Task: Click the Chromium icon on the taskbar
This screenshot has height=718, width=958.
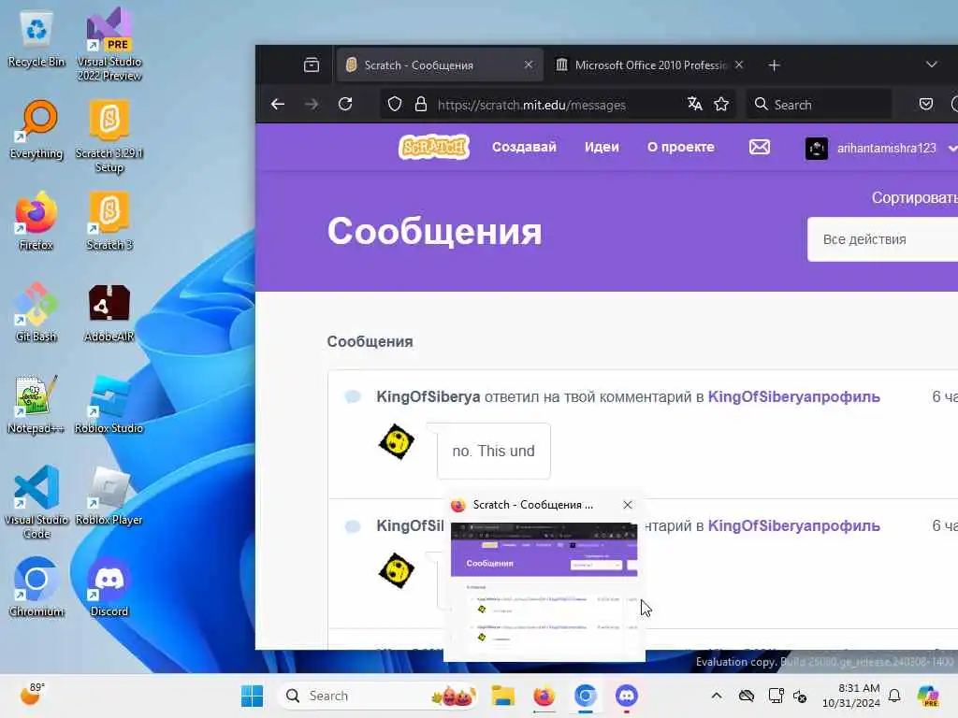Action: point(586,696)
